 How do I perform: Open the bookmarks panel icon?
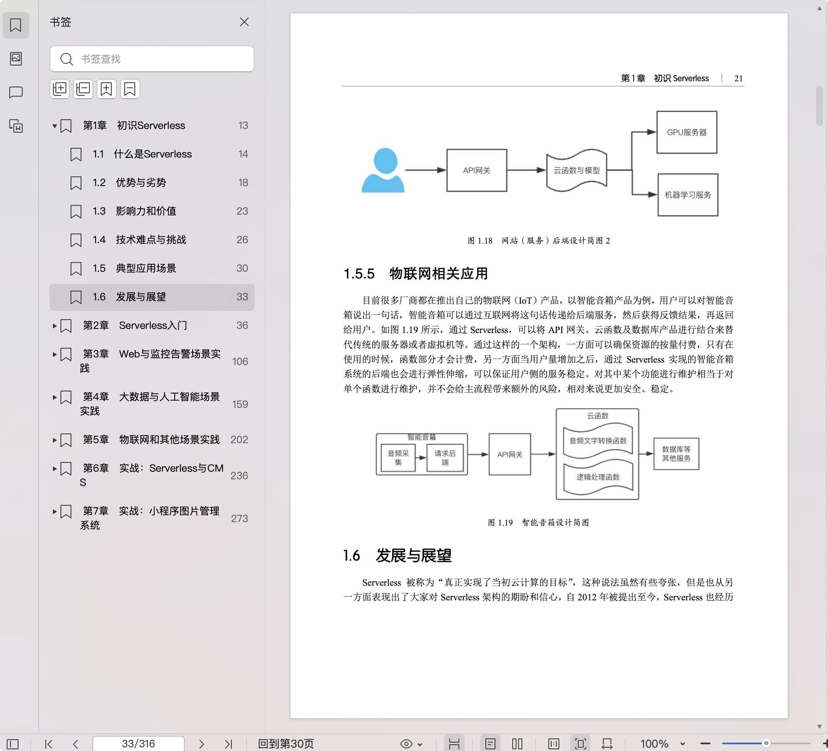tap(16, 25)
